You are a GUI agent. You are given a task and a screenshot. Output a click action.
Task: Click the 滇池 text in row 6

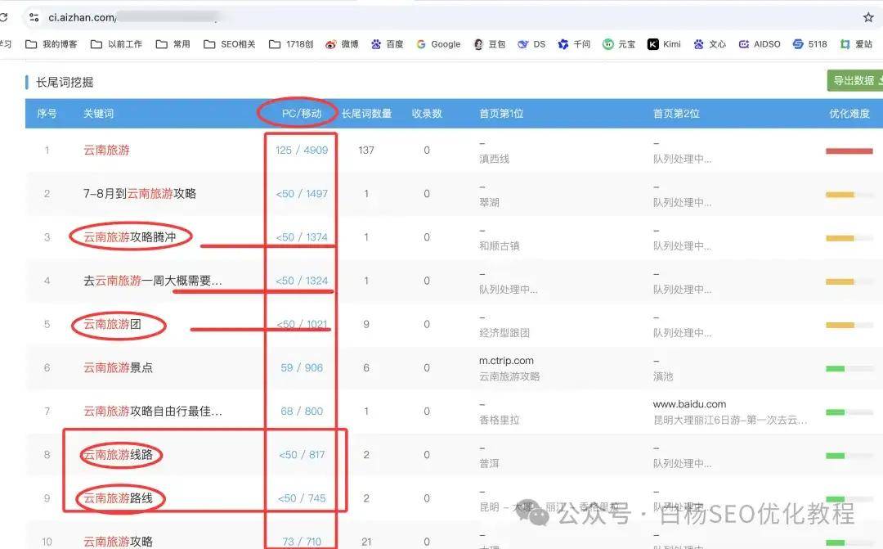click(x=663, y=376)
